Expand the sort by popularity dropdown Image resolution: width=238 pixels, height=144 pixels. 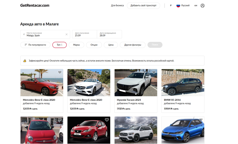tap(35, 45)
